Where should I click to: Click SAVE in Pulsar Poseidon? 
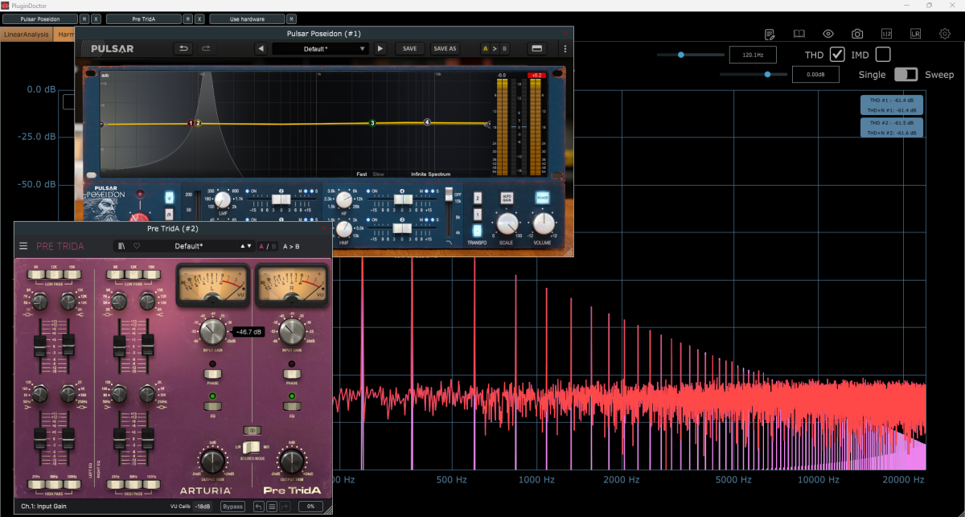pos(409,48)
